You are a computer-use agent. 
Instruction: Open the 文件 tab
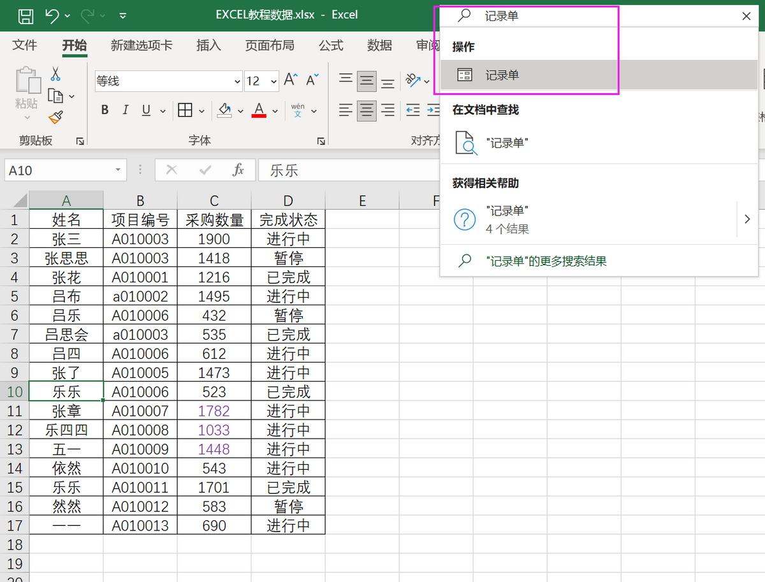(x=25, y=45)
